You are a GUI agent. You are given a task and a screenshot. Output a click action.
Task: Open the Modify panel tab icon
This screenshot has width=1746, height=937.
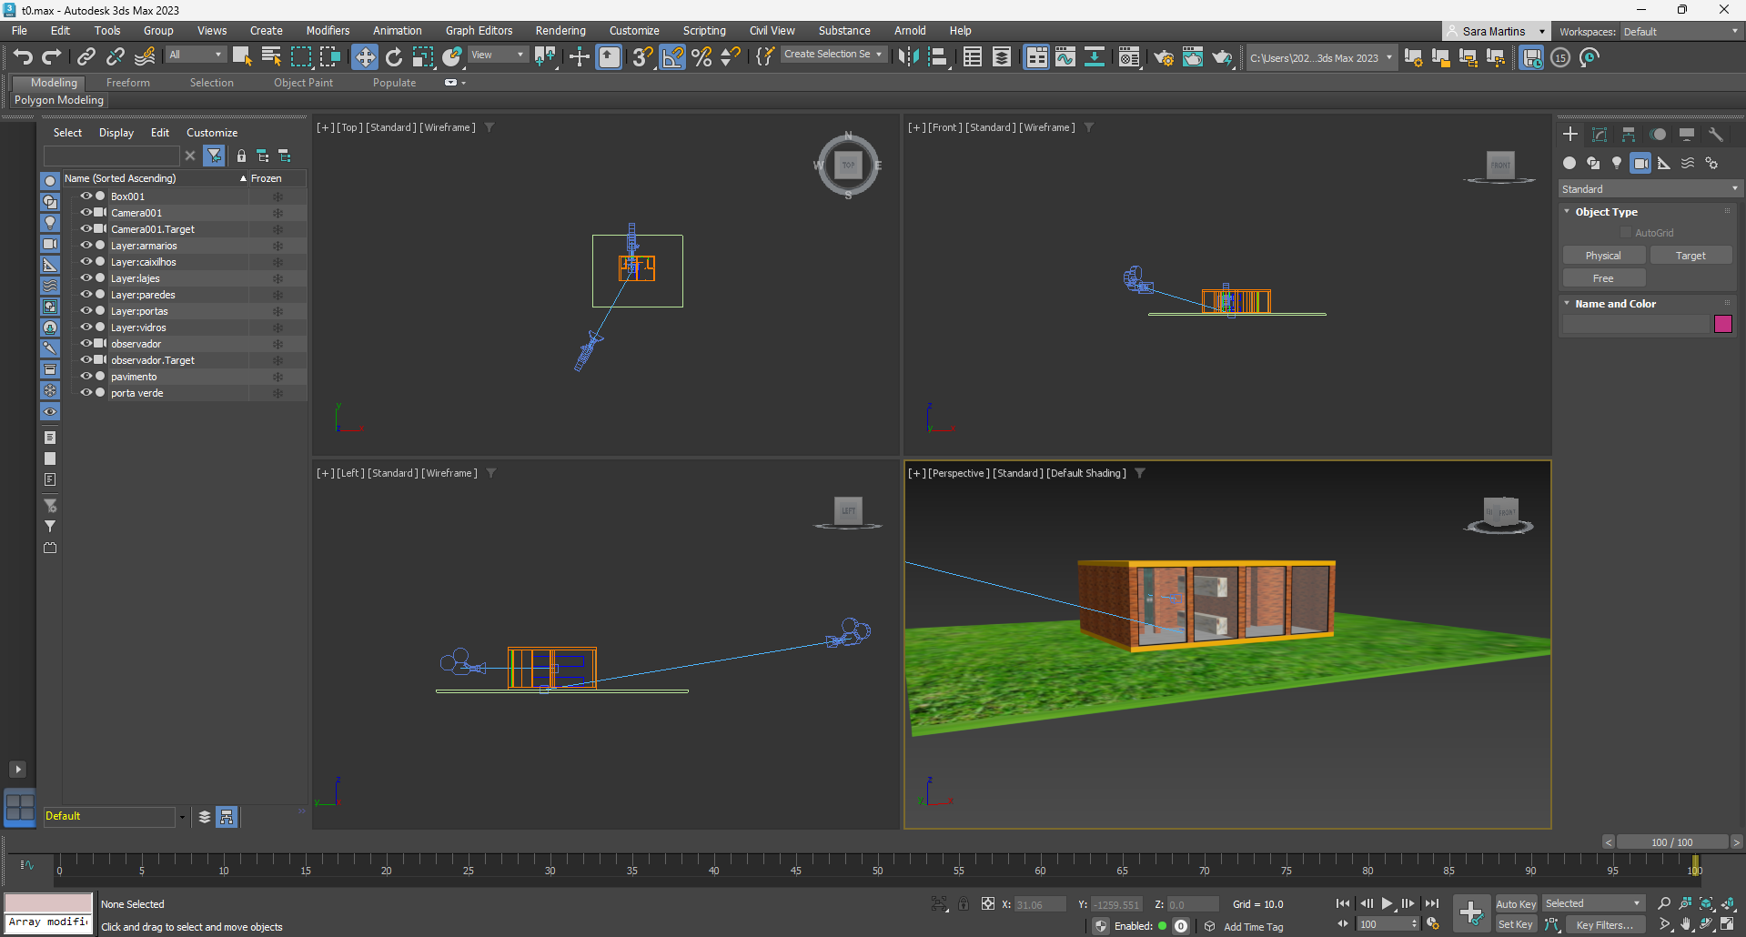[x=1600, y=135]
